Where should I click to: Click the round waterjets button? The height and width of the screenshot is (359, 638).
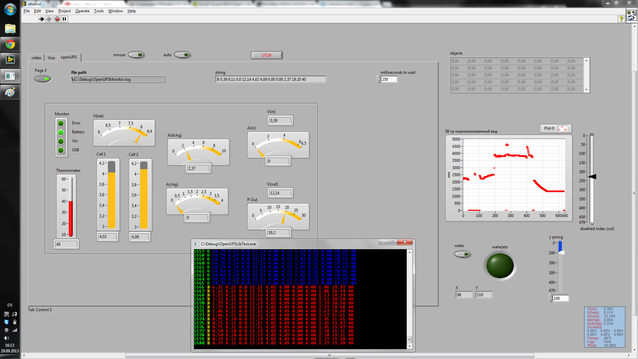500,266
